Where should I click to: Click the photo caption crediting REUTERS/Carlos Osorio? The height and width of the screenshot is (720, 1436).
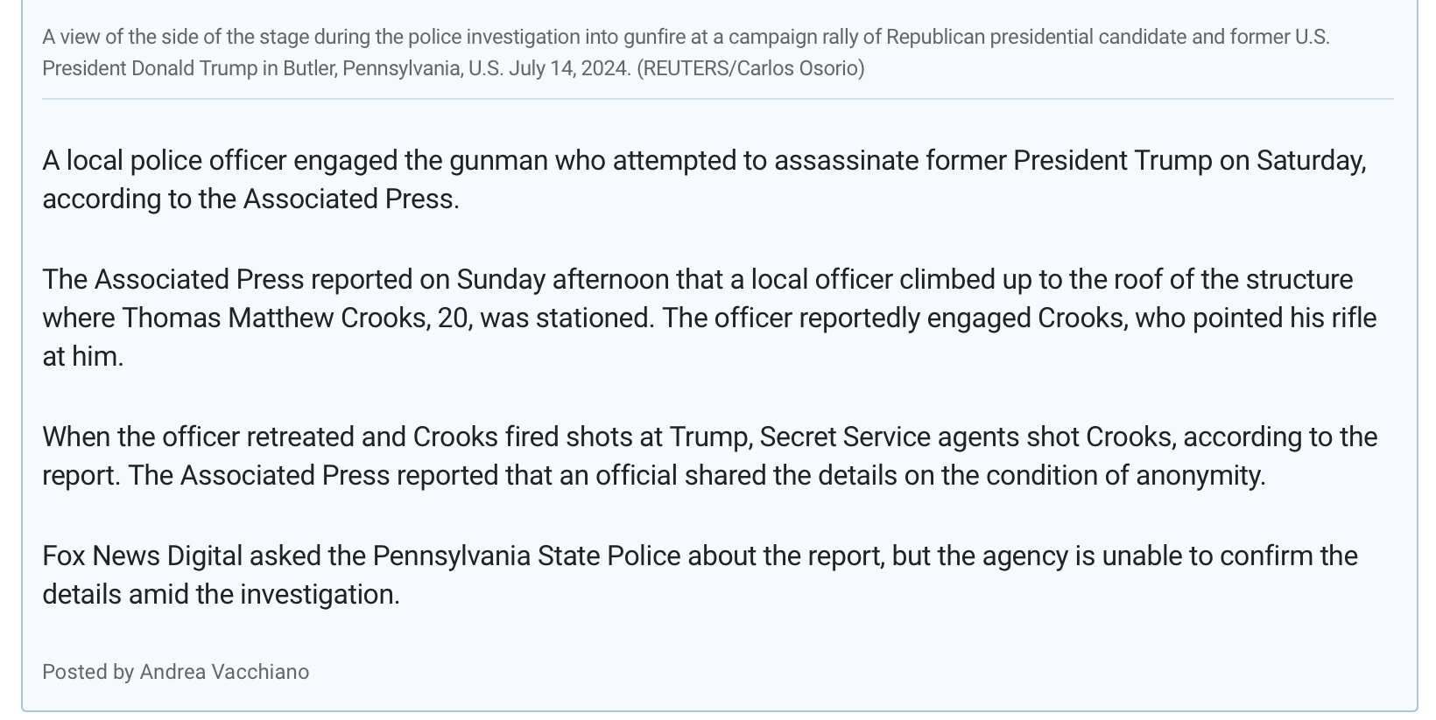750,68
